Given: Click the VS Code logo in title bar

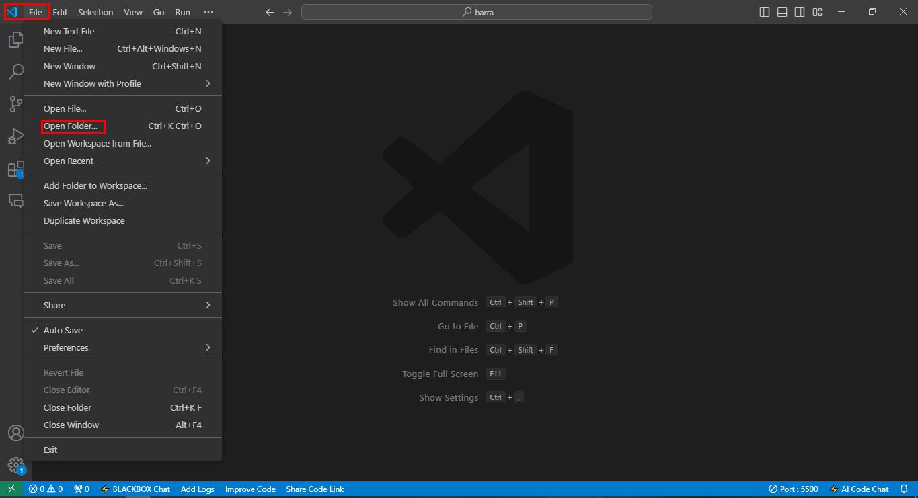Looking at the screenshot, I should pyautogui.click(x=12, y=12).
